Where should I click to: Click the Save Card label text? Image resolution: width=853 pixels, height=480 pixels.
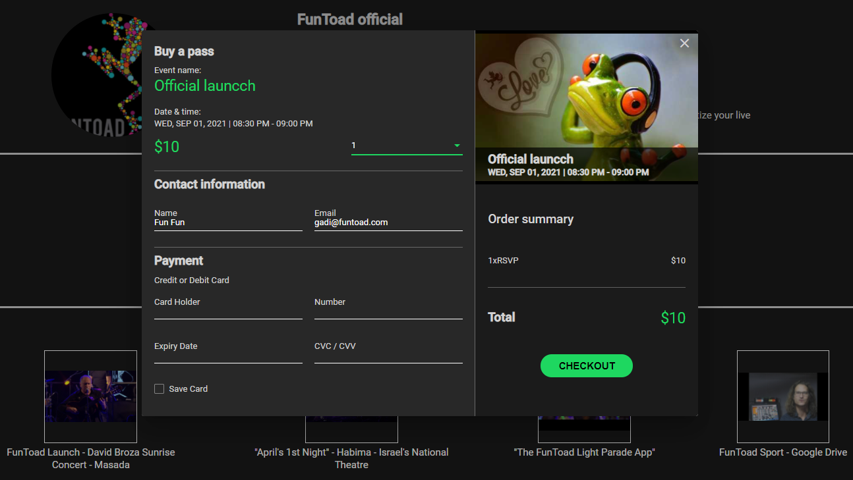189,389
